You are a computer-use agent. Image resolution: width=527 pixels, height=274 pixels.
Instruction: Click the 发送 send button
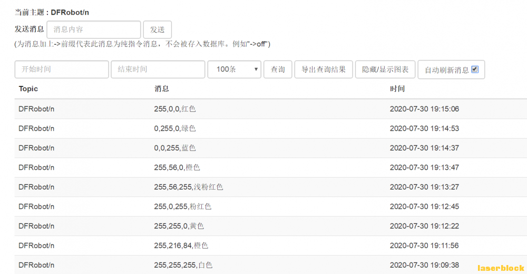pyautogui.click(x=157, y=30)
